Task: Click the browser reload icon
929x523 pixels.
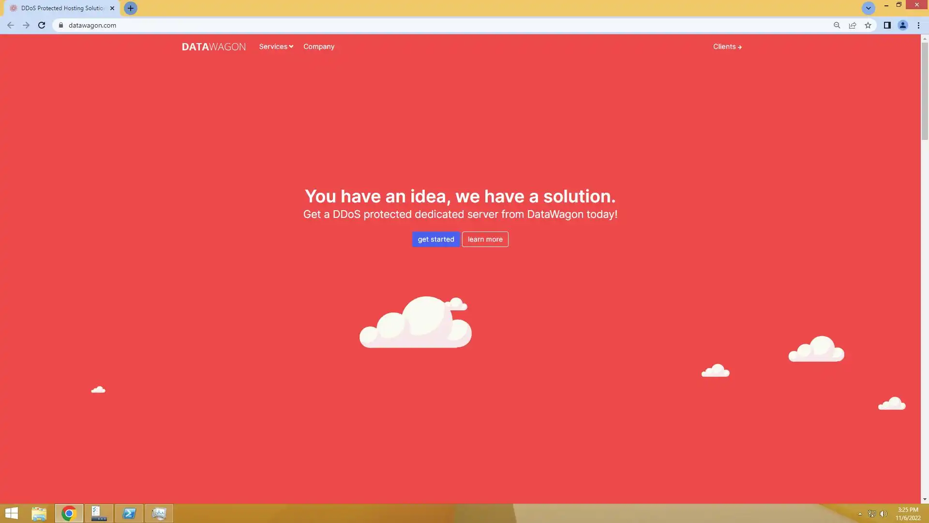Action: (x=42, y=25)
